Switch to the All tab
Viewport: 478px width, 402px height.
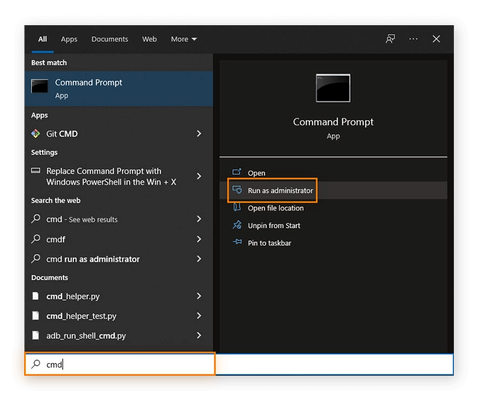(42, 39)
